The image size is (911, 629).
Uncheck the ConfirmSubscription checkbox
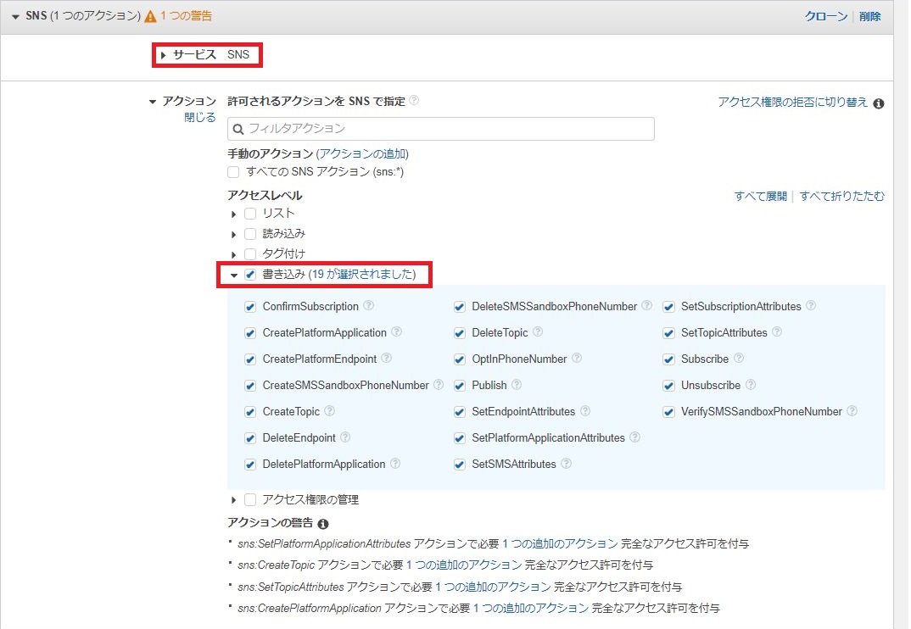point(250,307)
